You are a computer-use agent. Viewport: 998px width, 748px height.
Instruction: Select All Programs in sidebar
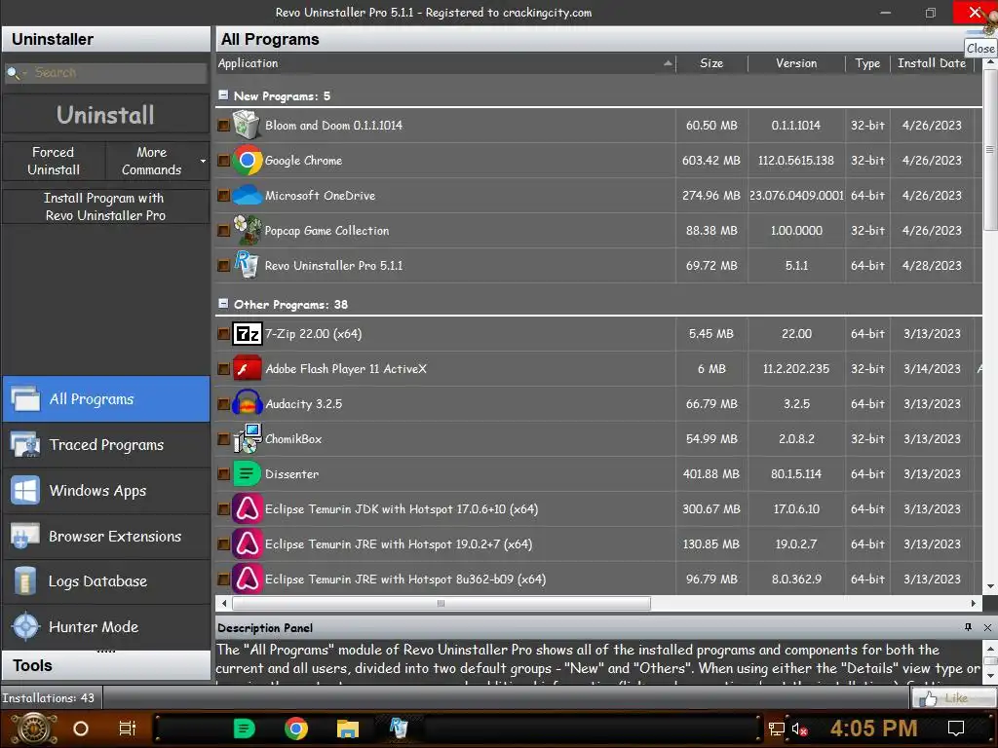105,398
